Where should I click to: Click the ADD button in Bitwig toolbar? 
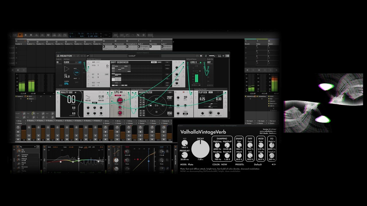(116, 35)
